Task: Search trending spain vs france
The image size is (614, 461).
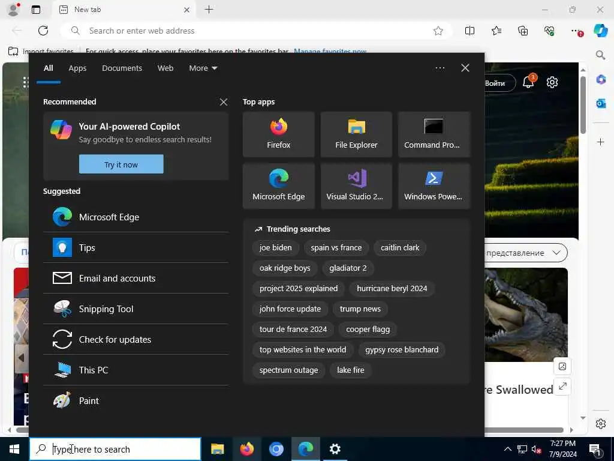Action: (x=336, y=248)
